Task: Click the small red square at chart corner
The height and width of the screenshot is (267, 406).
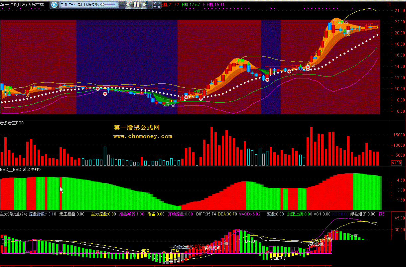Action: (388, 4)
